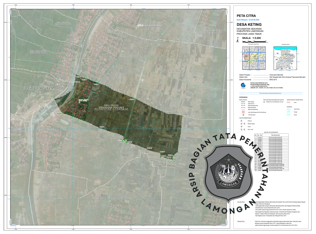Click the KABUPATEN TUBAN label on map
Viewport: 316px width, 234px height.
[38, 87]
